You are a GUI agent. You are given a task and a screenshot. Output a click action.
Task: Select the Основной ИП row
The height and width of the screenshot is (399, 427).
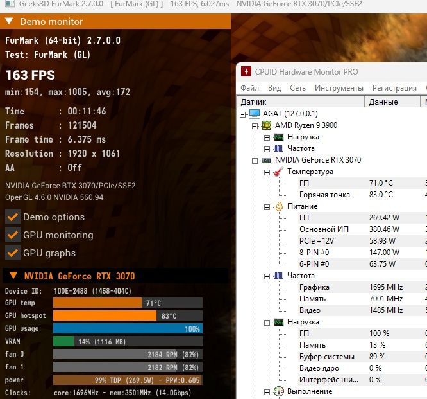pyautogui.click(x=362, y=229)
